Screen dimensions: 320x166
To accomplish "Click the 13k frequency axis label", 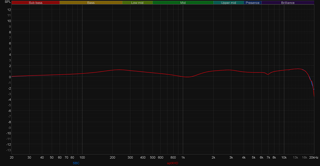I will click(295, 157).
